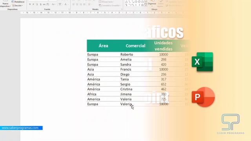Align text to the right
251x141 pixels.
81,4
